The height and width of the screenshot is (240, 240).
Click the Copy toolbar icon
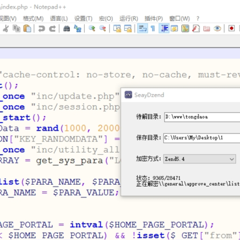click(17, 29)
